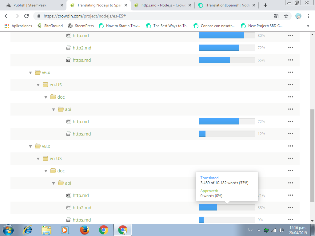
Task: Bookmark this page with the star icon
Action: tap(286, 16)
